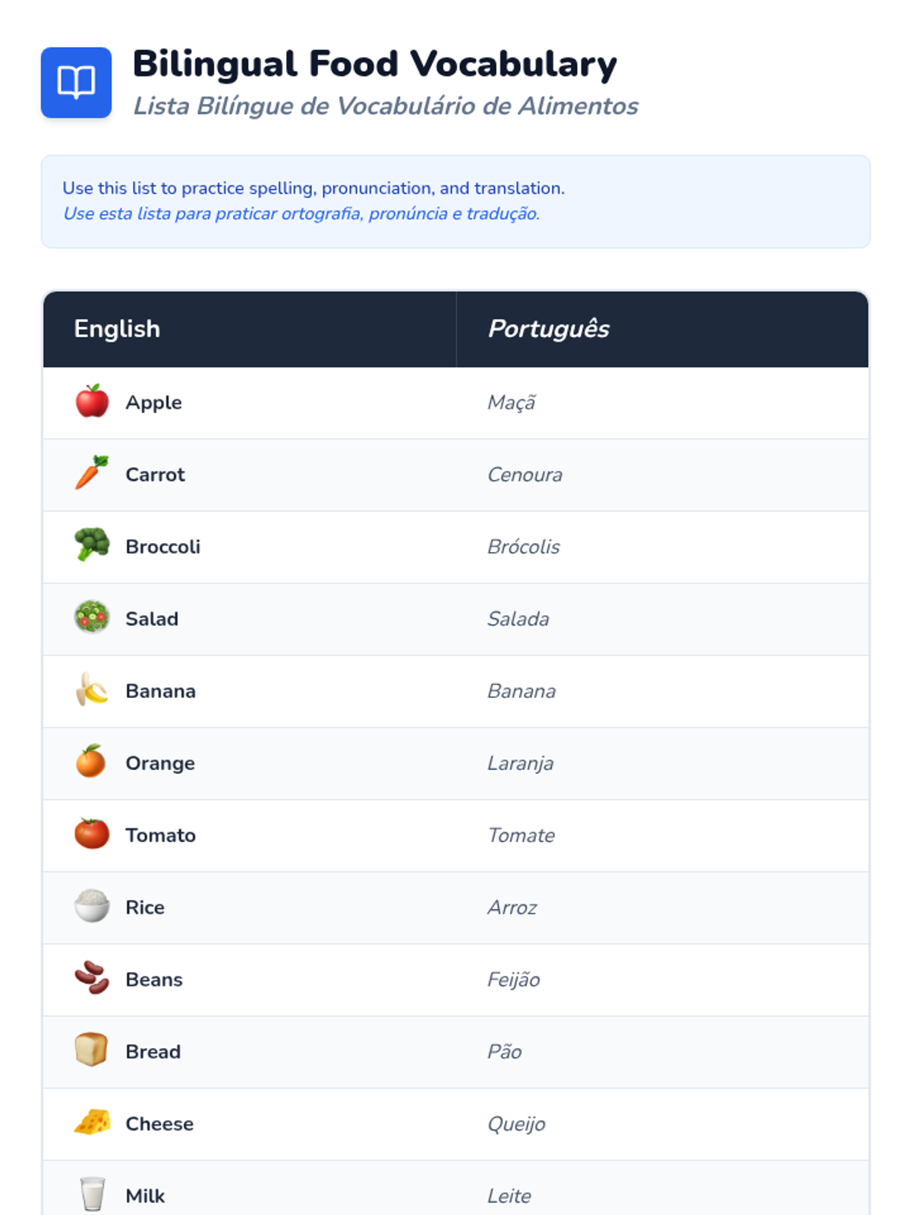Viewport: 911px width, 1215px height.
Task: Click the word Feijão in the table
Action: pyautogui.click(x=514, y=980)
